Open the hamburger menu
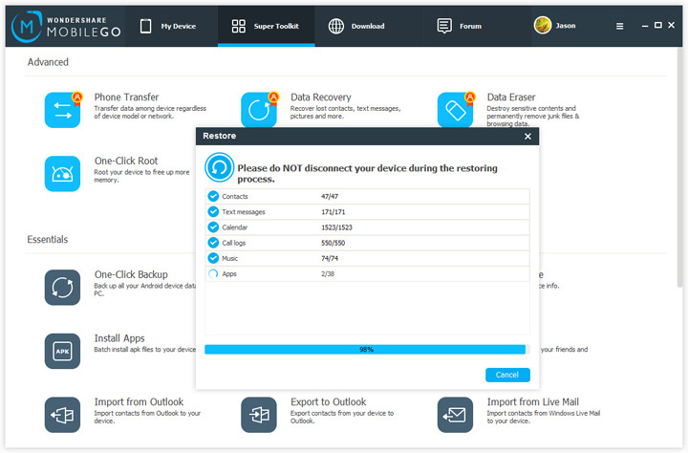Screen dimensions: 688x453 [x=619, y=27]
